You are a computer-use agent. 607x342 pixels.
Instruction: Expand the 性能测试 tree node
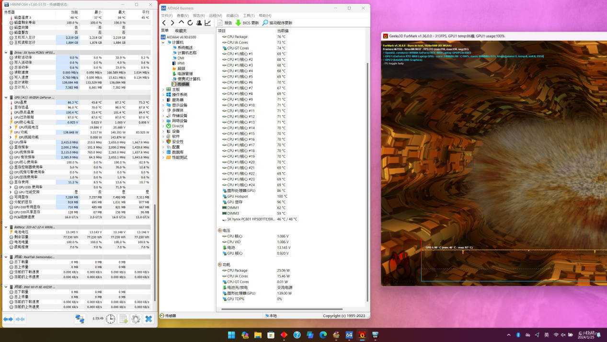[163, 157]
